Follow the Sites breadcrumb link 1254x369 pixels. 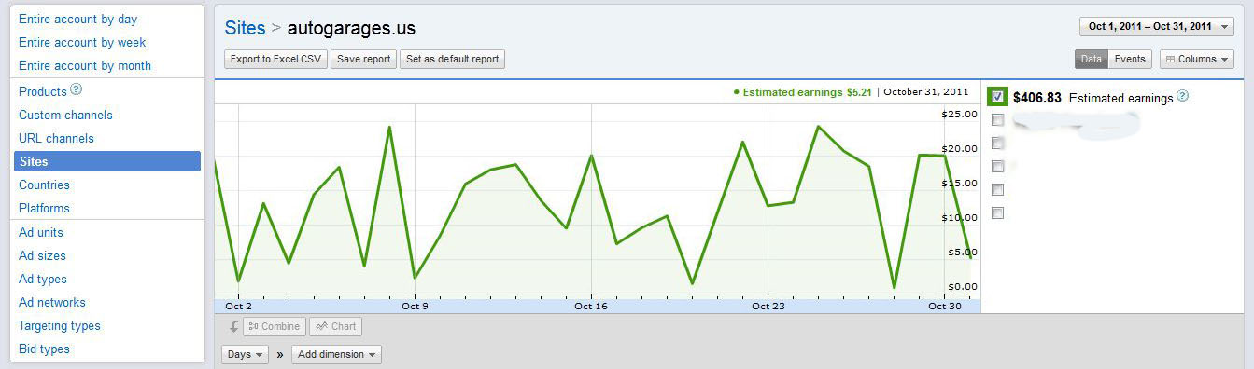(245, 28)
